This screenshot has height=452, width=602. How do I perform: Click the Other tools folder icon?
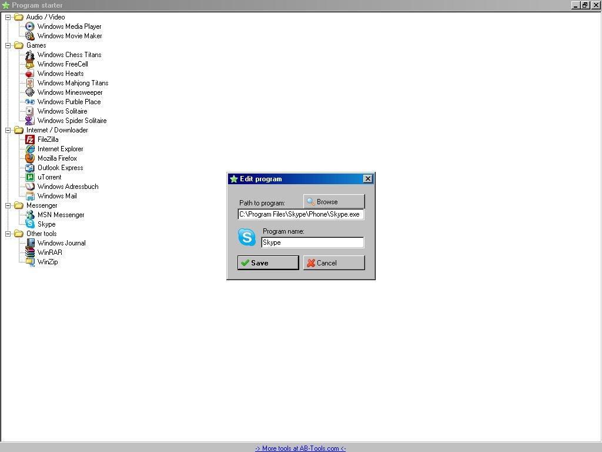pyautogui.click(x=19, y=234)
